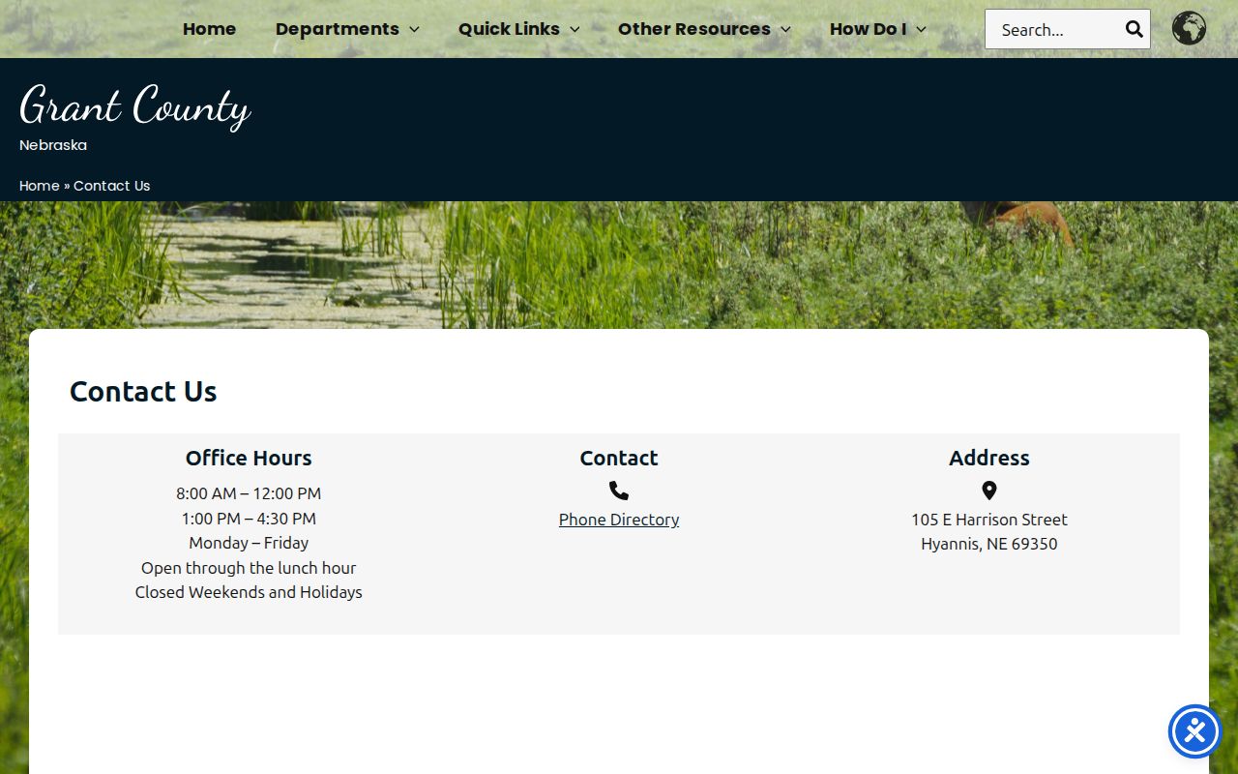This screenshot has width=1238, height=774.
Task: Click the 'Hyannis, NE 69350' text
Action: 989,544
